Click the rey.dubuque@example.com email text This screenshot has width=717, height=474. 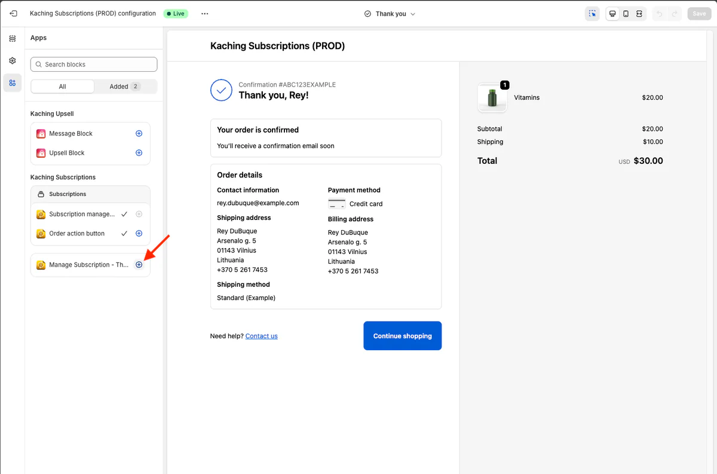(258, 203)
